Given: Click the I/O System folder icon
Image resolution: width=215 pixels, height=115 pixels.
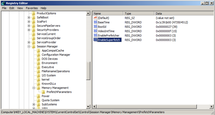Looking at the screenshot, I should pos(39,75).
